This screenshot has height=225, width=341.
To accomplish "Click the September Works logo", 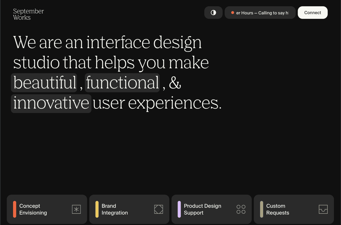I will click(x=28, y=14).
